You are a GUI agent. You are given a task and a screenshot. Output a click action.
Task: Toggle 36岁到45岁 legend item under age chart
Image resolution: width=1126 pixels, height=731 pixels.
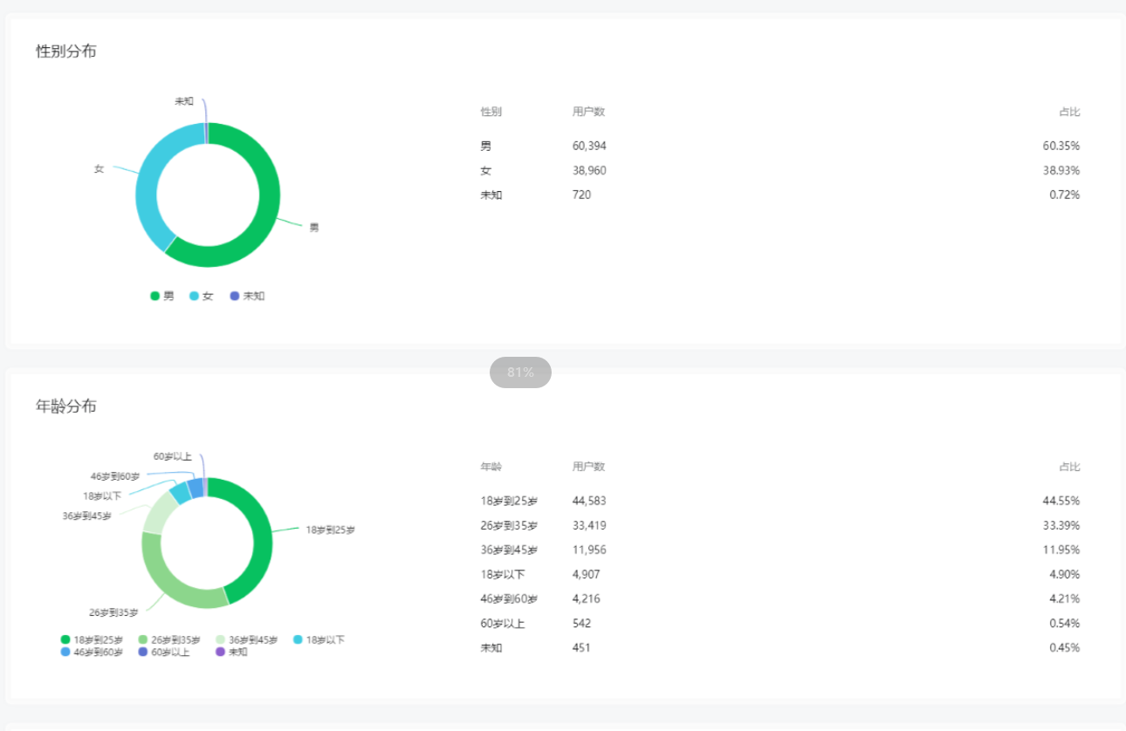(x=247, y=640)
